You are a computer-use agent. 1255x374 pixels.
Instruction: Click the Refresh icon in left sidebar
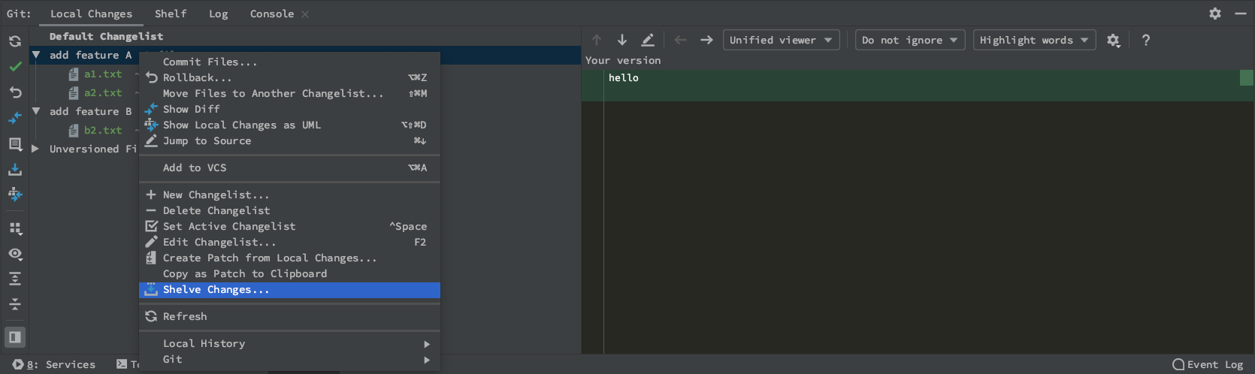coord(15,41)
